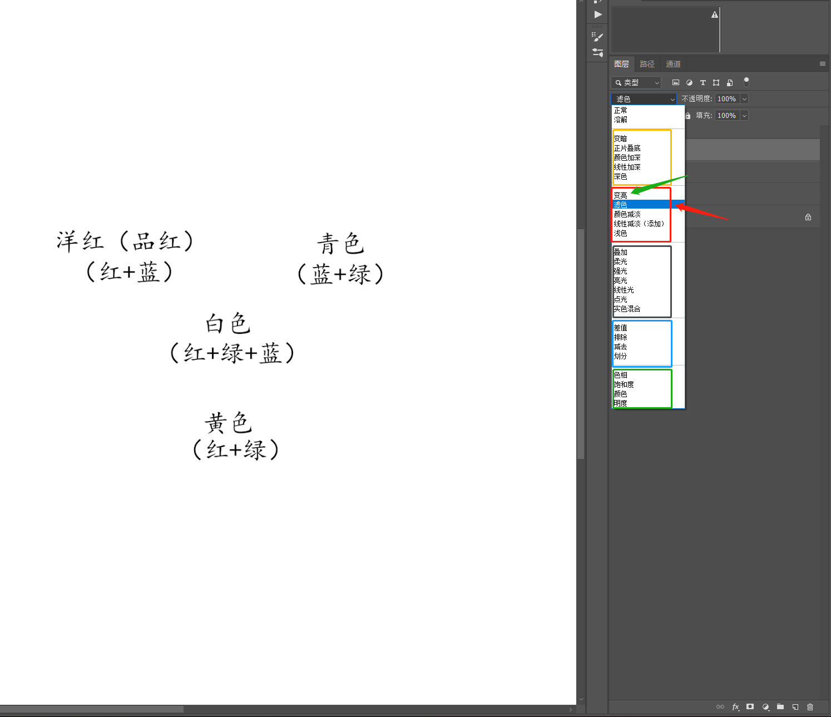
Task: Create new fill or adjustment layer
Action: pos(765,707)
